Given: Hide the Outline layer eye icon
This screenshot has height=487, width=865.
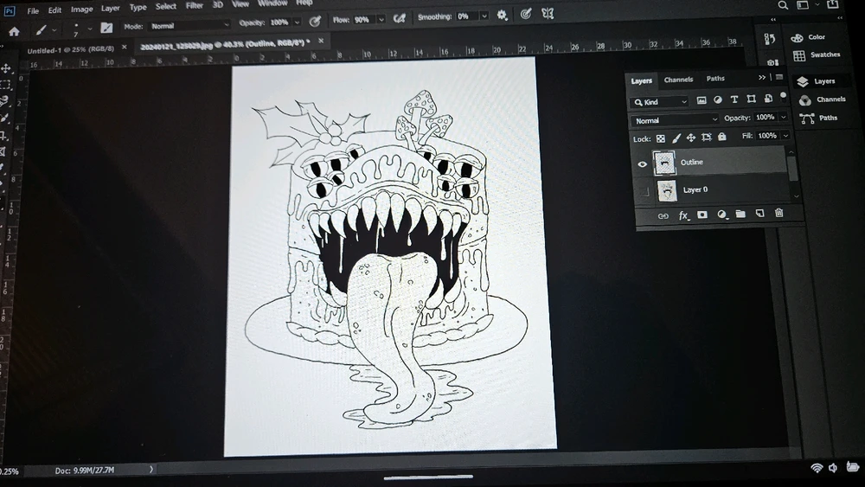Looking at the screenshot, I should [x=642, y=164].
